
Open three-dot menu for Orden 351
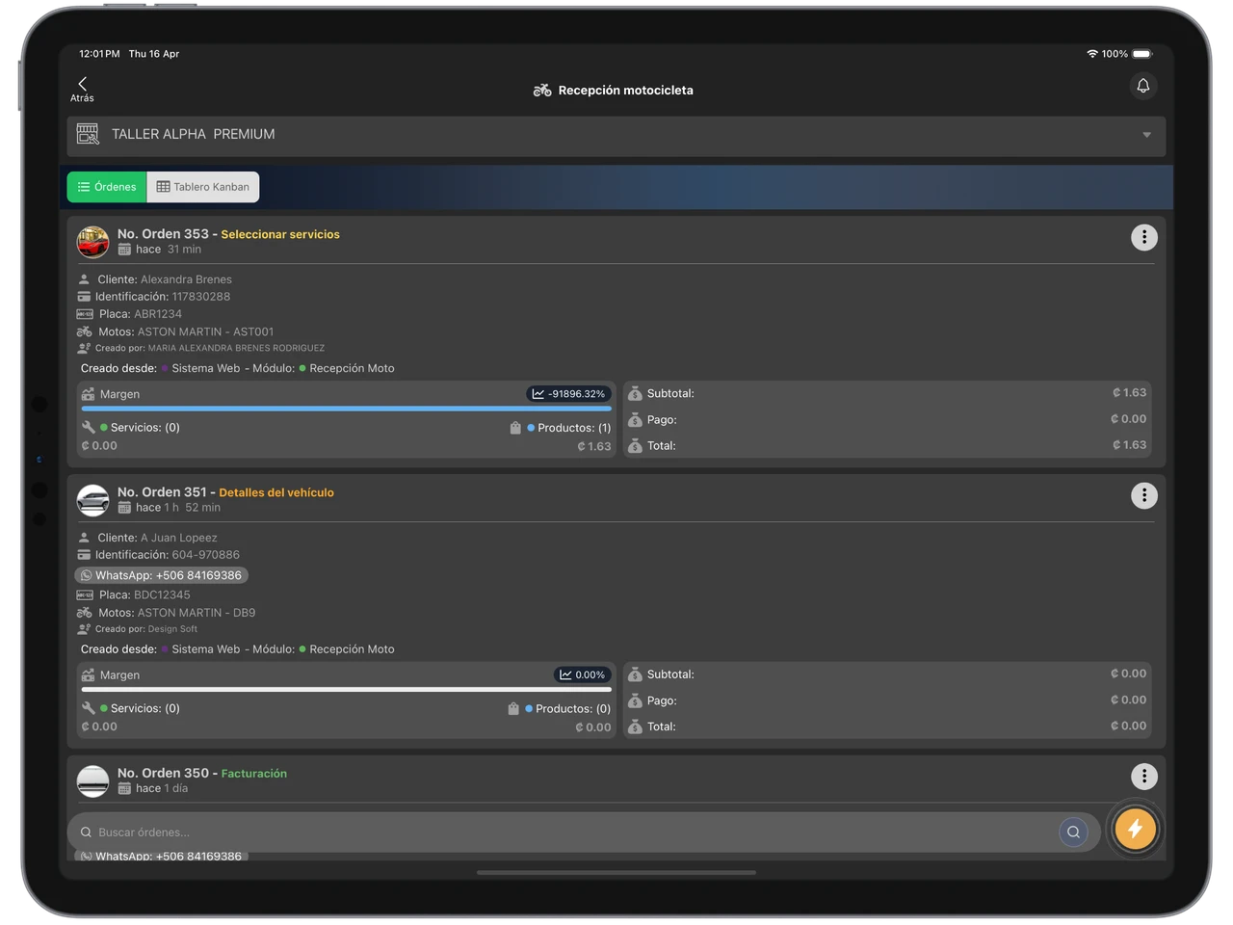coord(1143,495)
